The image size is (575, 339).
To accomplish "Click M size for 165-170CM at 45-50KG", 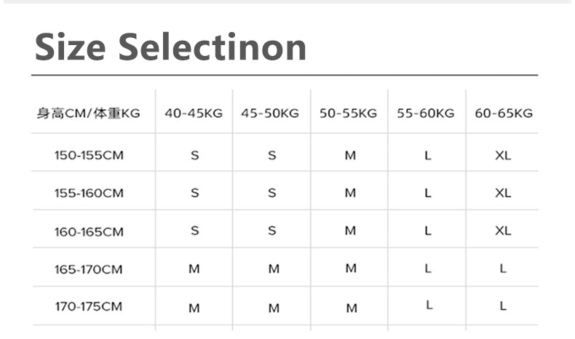I will 274,269.
